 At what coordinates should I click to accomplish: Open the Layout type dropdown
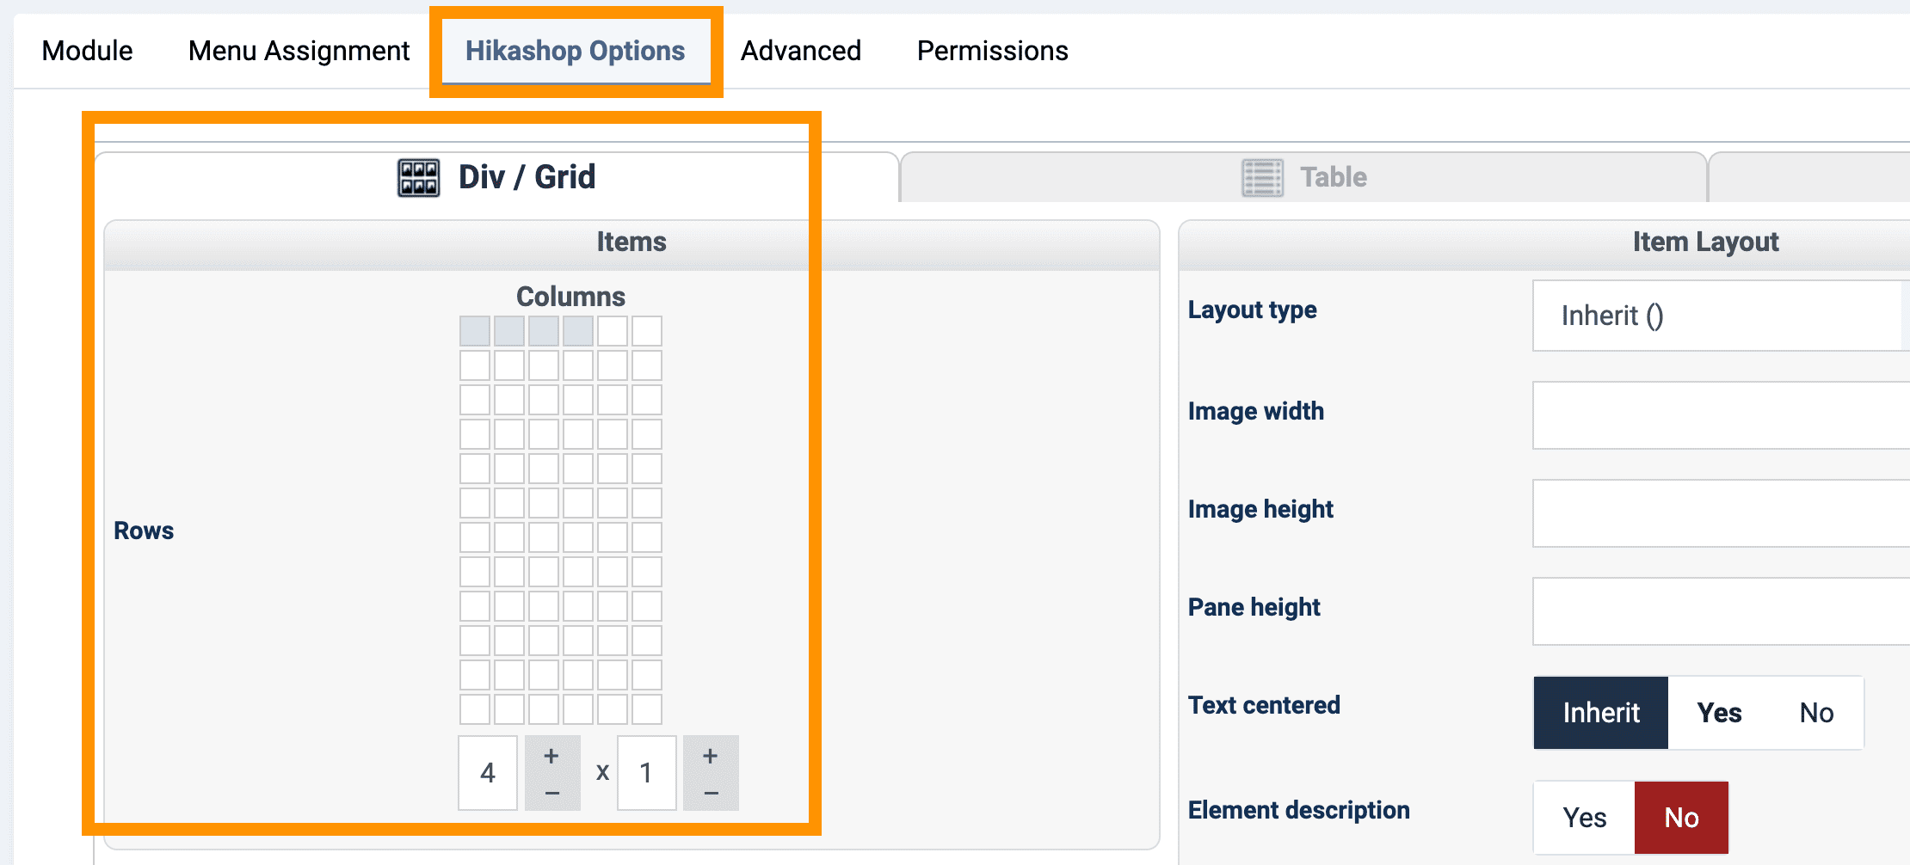pos(1721,316)
